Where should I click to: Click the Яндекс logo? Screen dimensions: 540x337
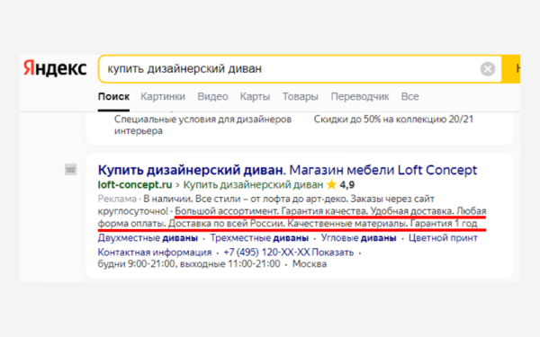coord(55,68)
